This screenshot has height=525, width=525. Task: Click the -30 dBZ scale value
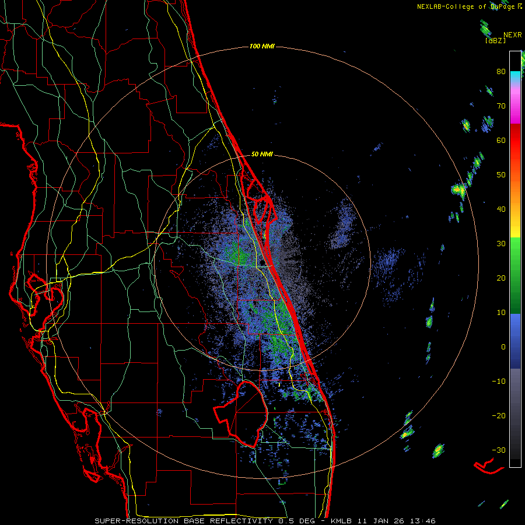(x=499, y=450)
